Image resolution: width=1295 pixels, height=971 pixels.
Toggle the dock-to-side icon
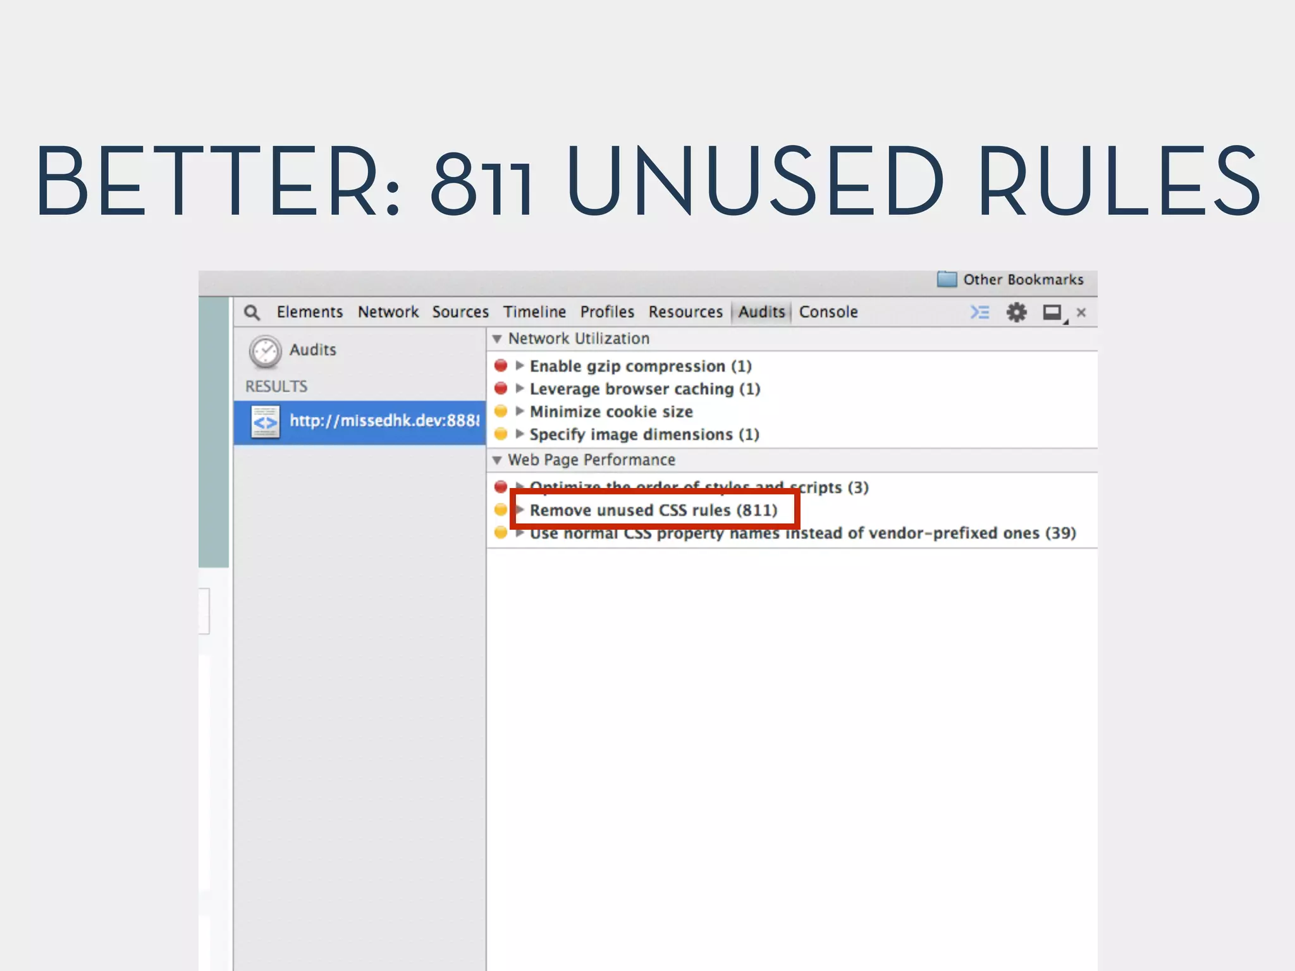(x=1053, y=312)
